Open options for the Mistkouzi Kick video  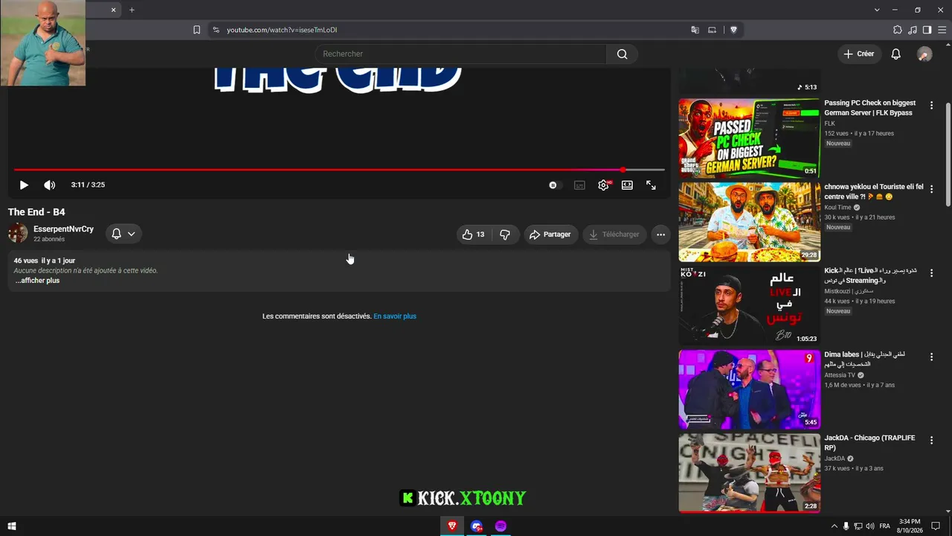[x=931, y=273]
